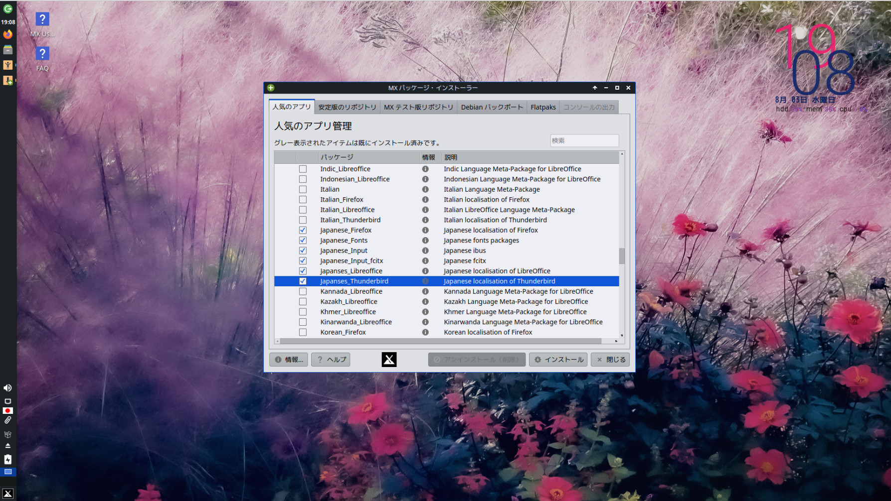Open the MX start menu button
This screenshot has height=501, width=891.
point(8,494)
